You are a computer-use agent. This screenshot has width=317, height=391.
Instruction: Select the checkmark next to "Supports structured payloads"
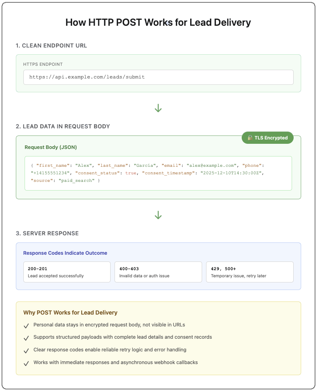coord(27,338)
